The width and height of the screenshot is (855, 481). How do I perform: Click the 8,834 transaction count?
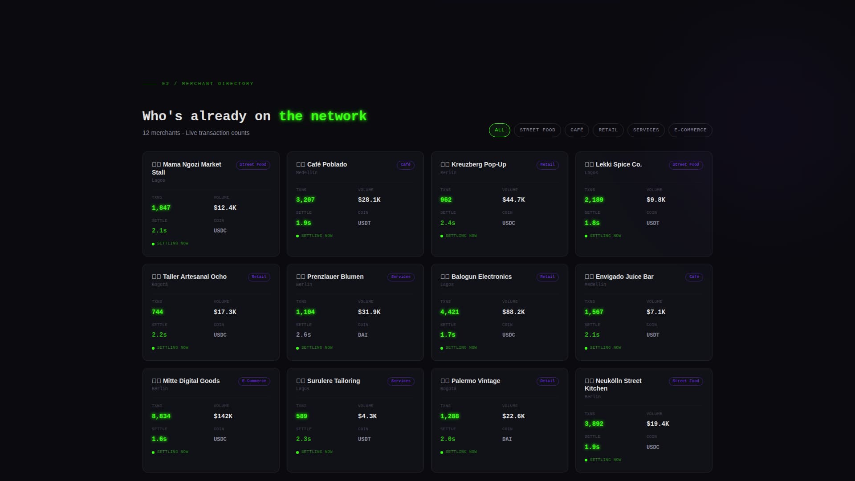pos(161,416)
